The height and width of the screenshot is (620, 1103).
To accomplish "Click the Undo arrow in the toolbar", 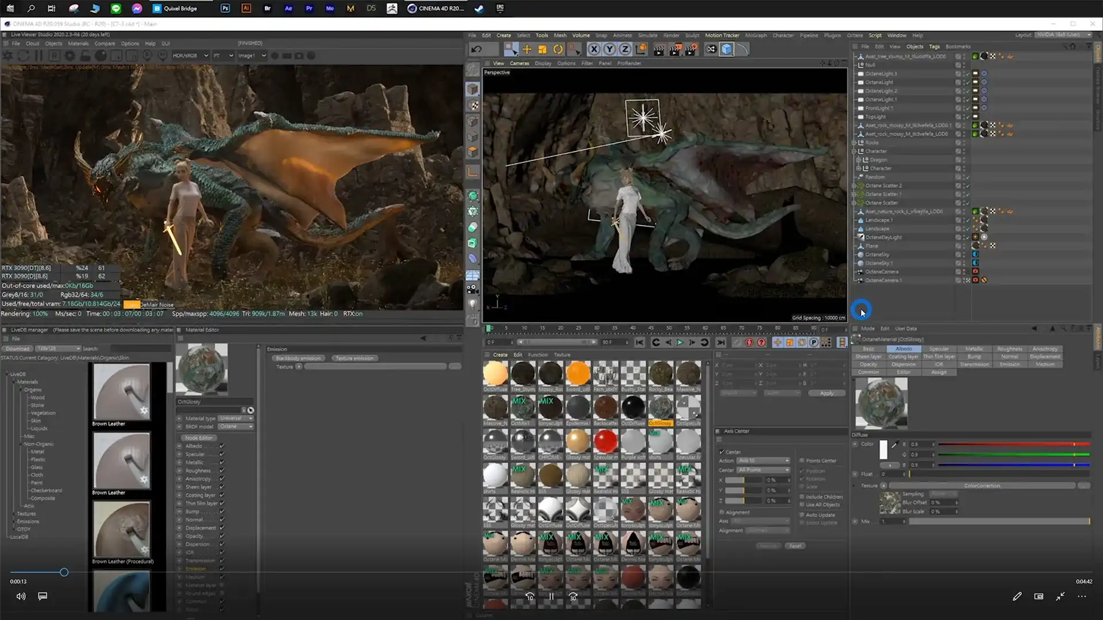I will [476, 49].
